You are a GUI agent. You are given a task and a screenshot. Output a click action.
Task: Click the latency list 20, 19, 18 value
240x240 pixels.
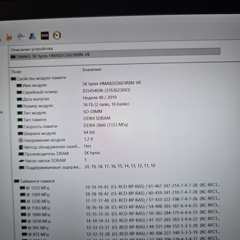120,166
